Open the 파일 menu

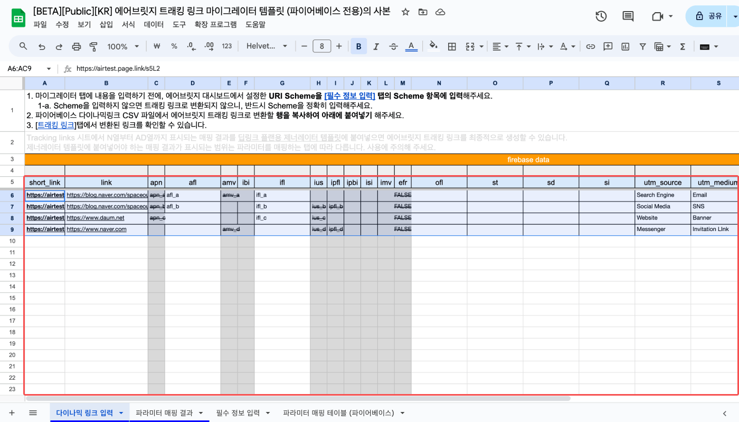click(40, 24)
